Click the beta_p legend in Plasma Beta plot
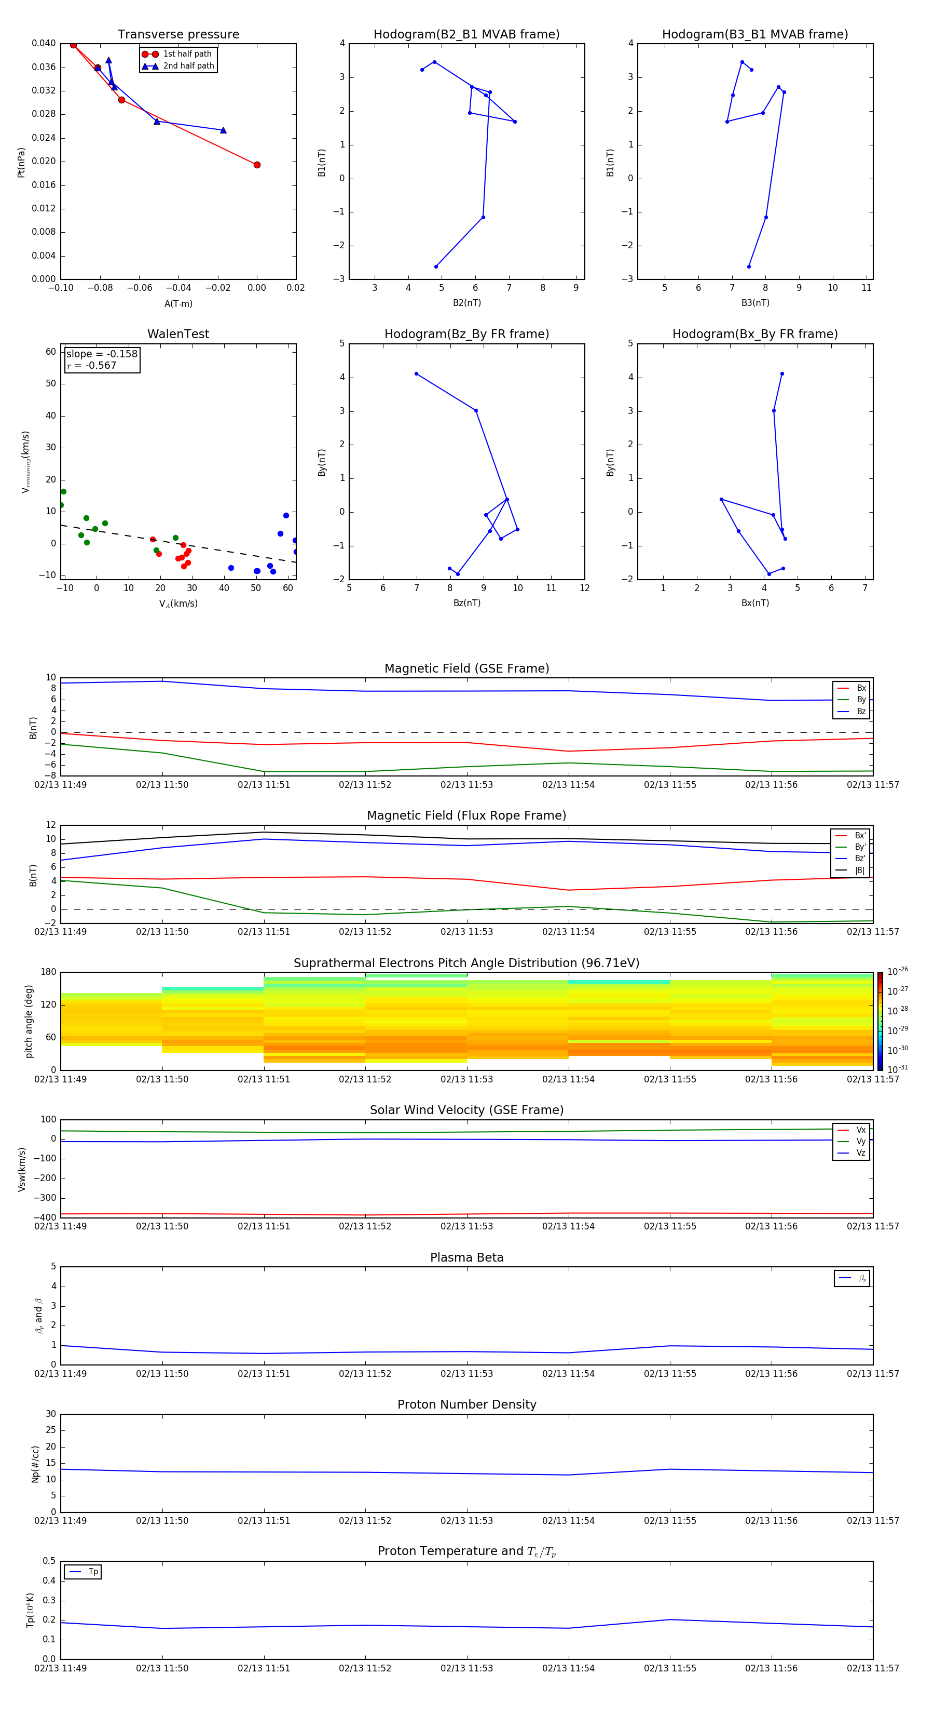 (852, 1278)
